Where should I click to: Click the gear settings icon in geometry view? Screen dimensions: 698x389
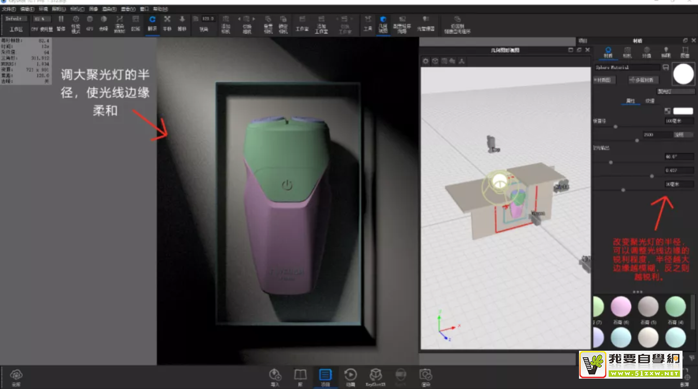coord(426,61)
